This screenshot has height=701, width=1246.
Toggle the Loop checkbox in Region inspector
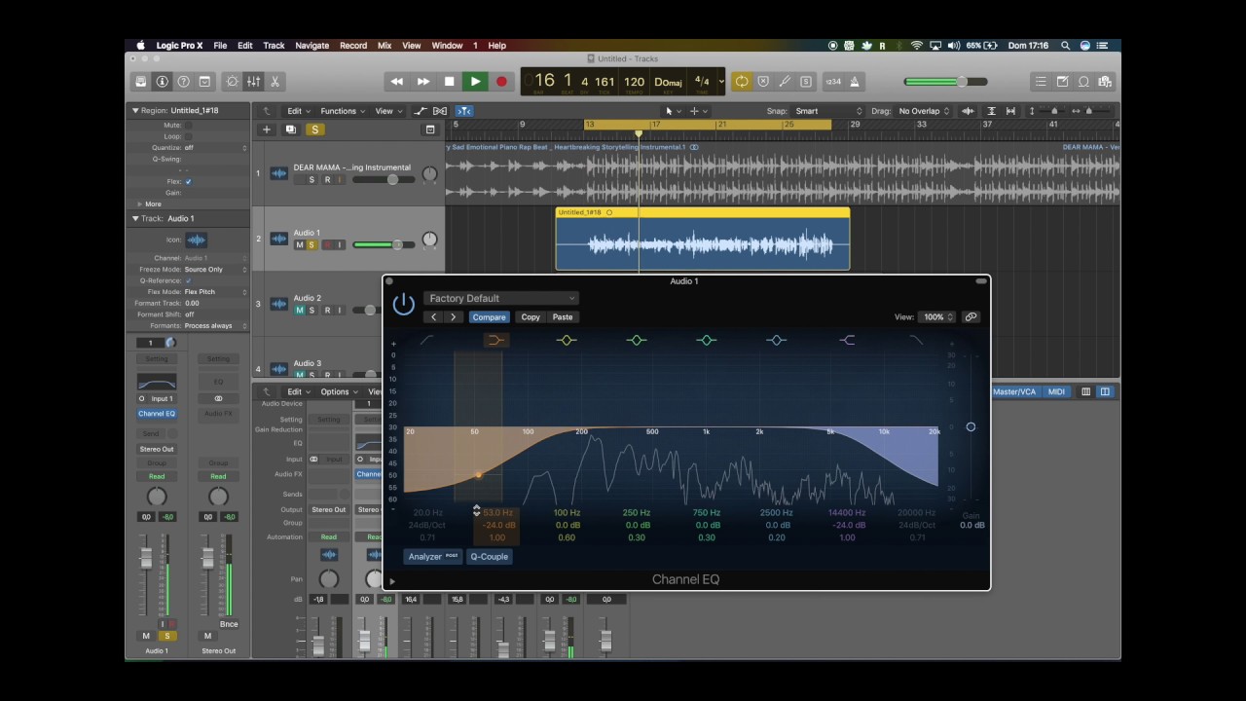point(188,136)
